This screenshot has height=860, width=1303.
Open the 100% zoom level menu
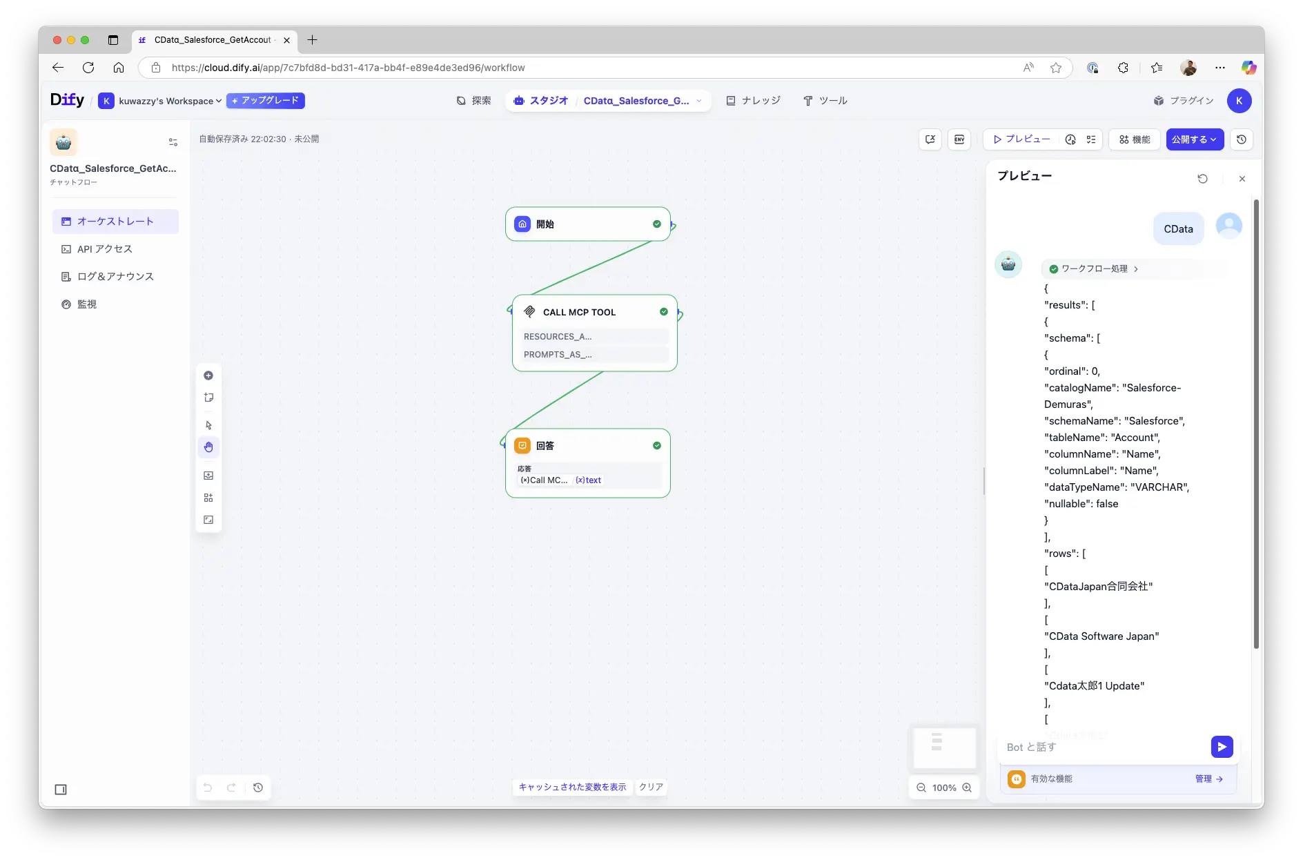(944, 788)
